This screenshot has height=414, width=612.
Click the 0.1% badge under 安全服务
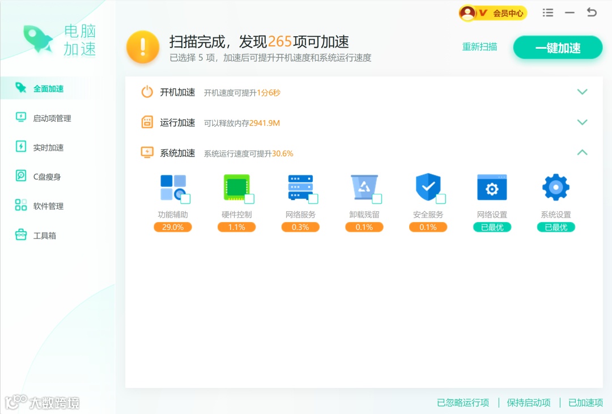click(428, 227)
